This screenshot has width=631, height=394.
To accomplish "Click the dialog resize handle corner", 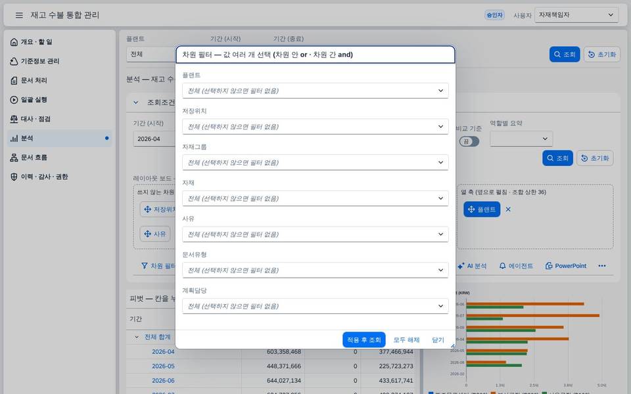I will coord(453,346).
